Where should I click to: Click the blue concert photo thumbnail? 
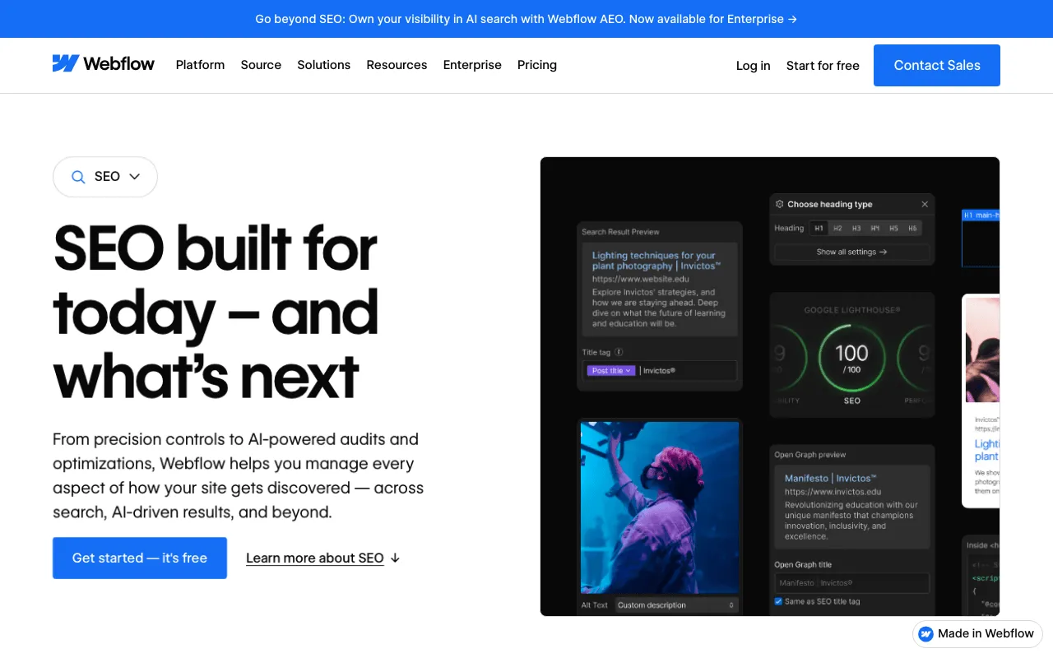(660, 507)
